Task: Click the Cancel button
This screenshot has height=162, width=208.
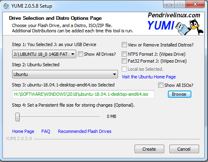Action: pyautogui.click(x=184, y=149)
